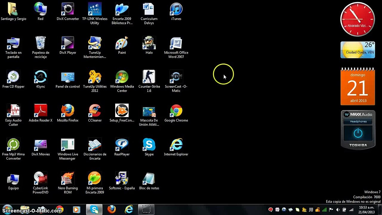
Task: Launch DivX Movies
Action: [41, 148]
